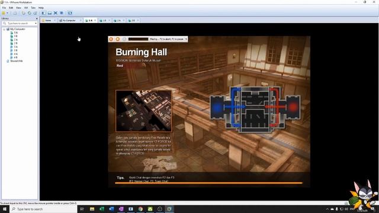Click the VM power state icon
379x213 pixels.
click(x=4, y=13)
